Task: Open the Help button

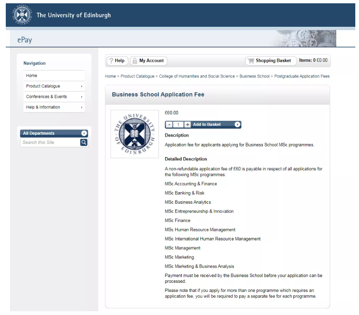Action: (118, 61)
